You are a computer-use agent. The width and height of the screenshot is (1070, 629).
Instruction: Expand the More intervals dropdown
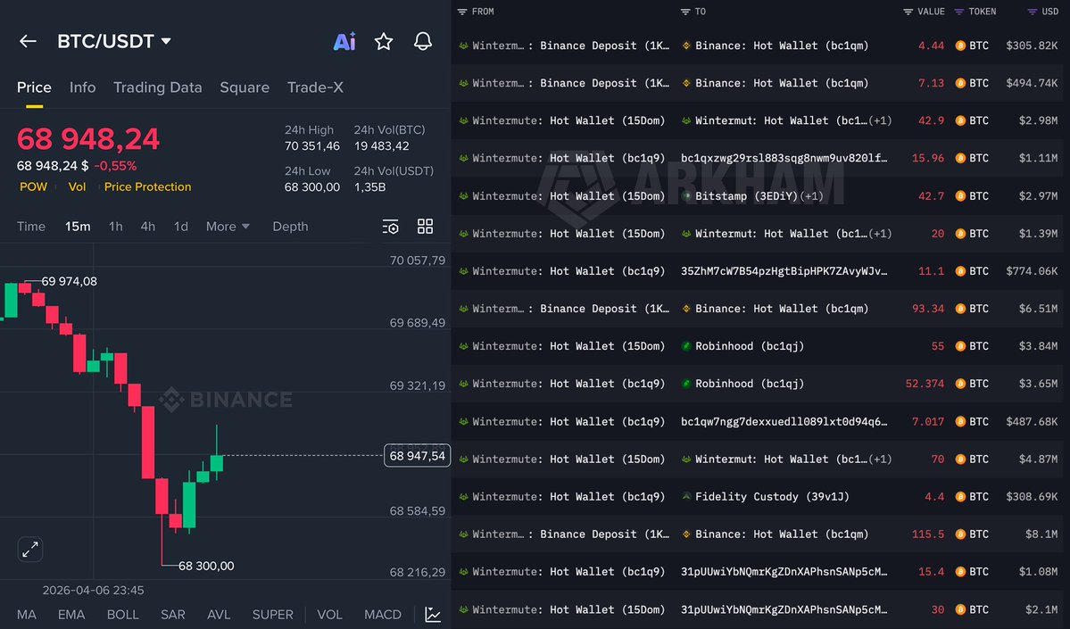point(228,227)
